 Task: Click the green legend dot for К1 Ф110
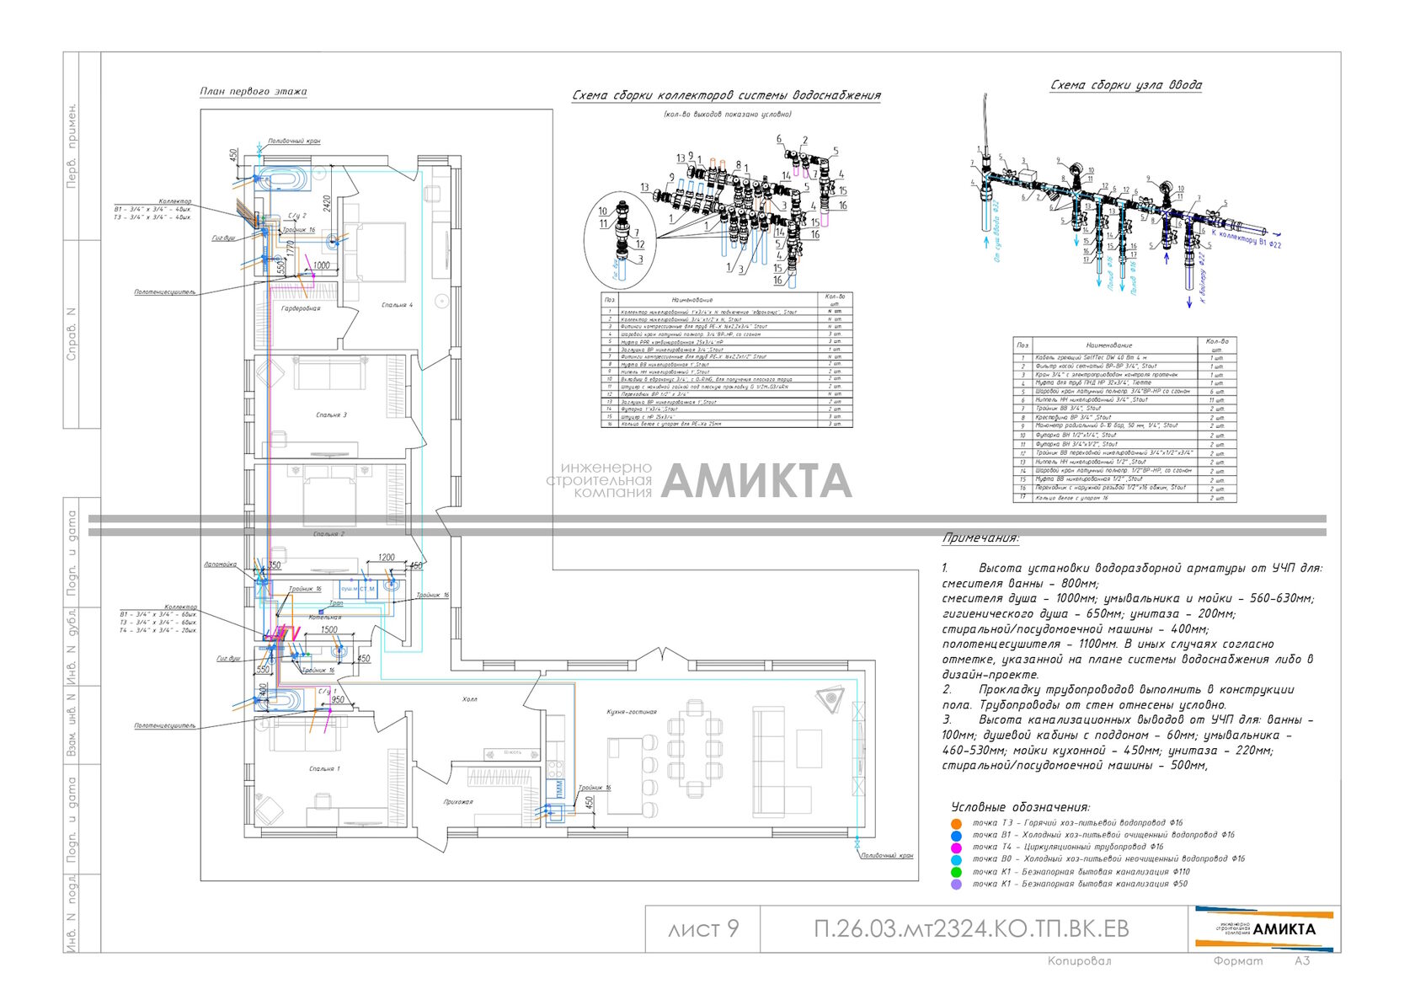click(956, 873)
